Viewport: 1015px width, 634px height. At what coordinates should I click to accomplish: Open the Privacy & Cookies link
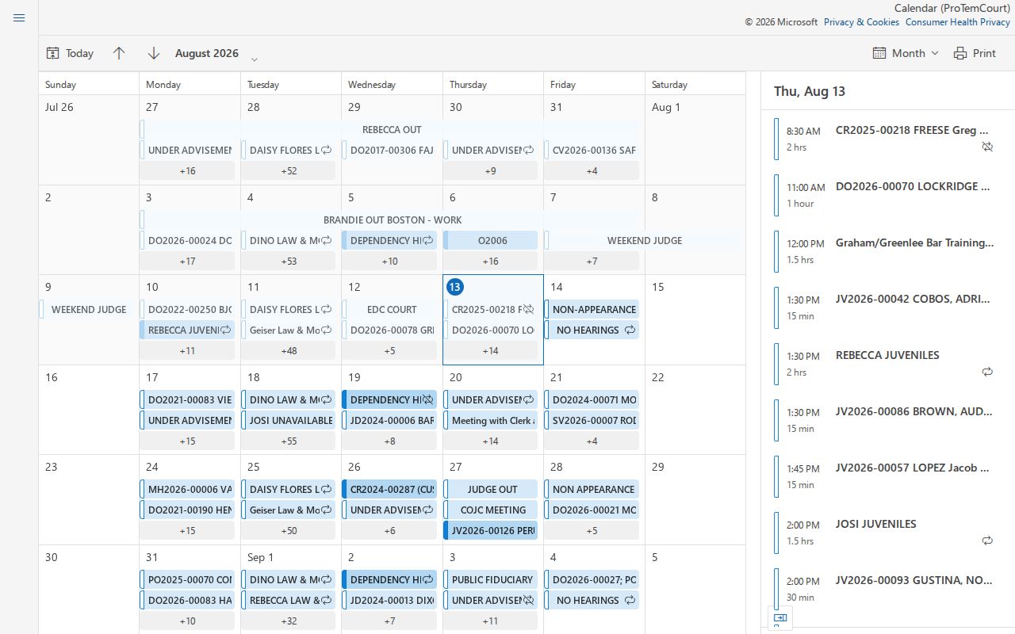point(861,22)
